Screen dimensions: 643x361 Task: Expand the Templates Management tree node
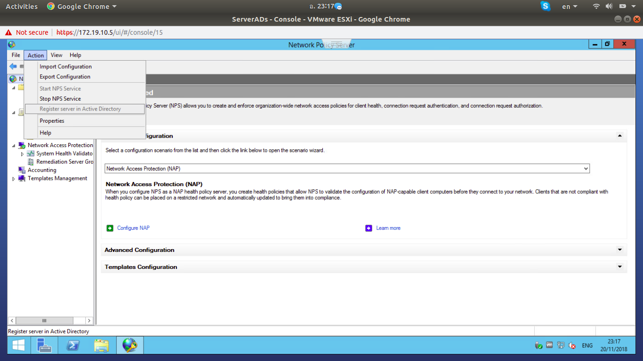click(14, 179)
